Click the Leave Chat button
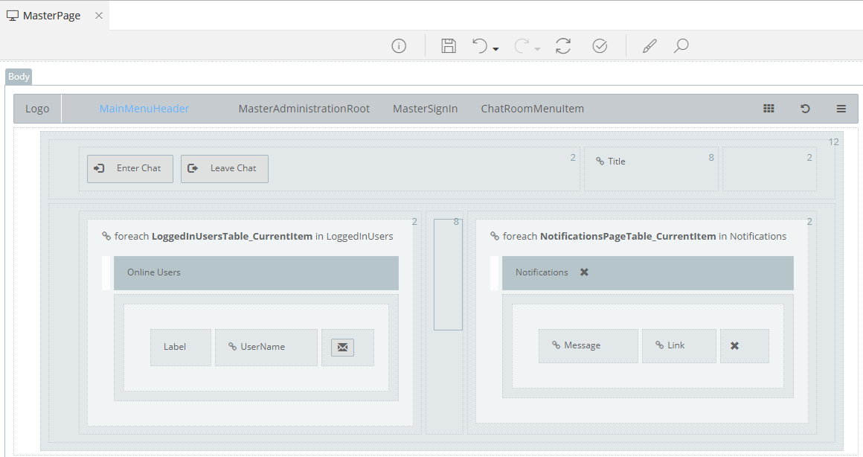 (x=225, y=169)
